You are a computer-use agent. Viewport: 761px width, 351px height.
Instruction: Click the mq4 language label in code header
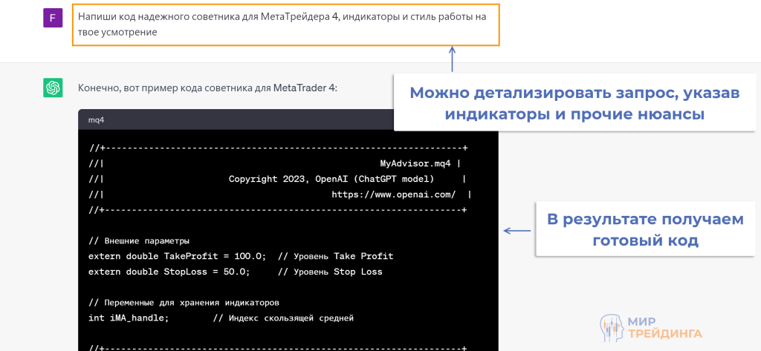(x=97, y=119)
